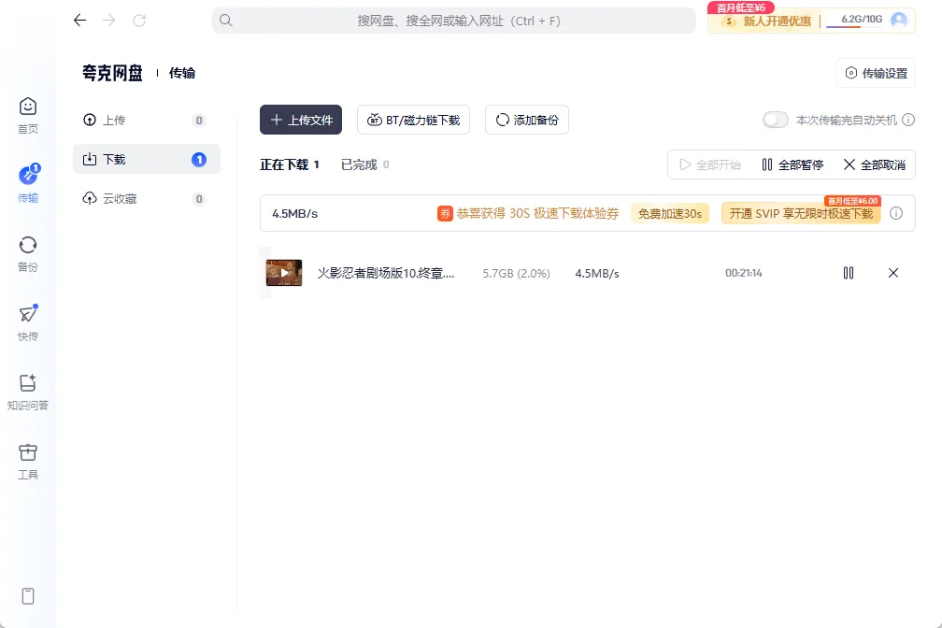Switch to 正在下载 tab
Screen dimensions: 942x628
[290, 164]
